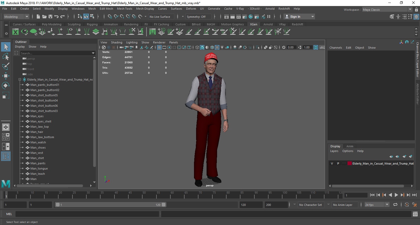
Task: Activate the Lasso selection tool
Action: click(6, 57)
